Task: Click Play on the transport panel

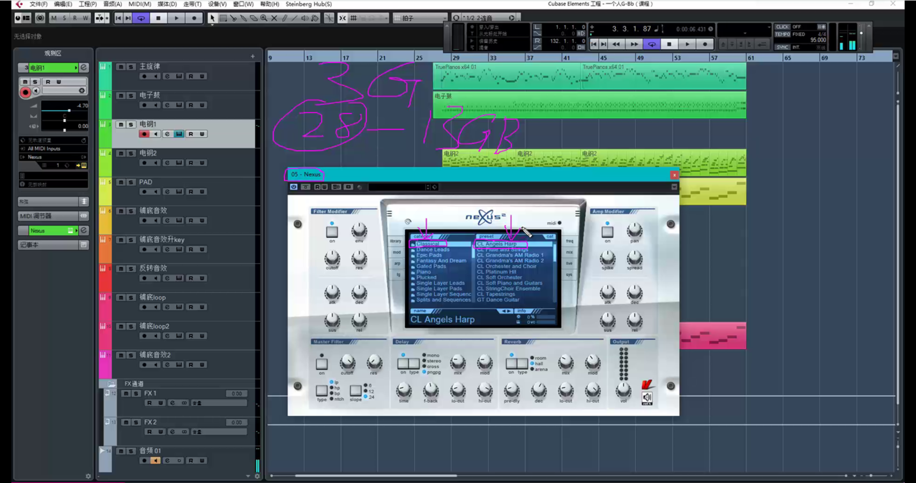Action: (687, 44)
